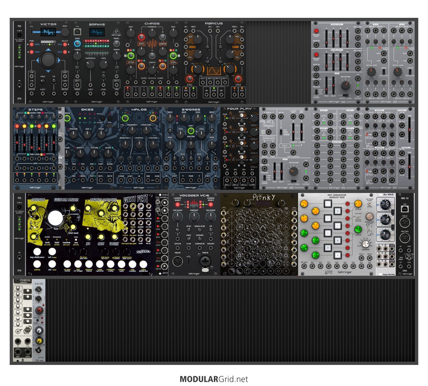Toggle EXT/LFO/NOISE switch on 150 module
Image resolution: width=428 pixels, height=386 pixels.
coord(281,132)
